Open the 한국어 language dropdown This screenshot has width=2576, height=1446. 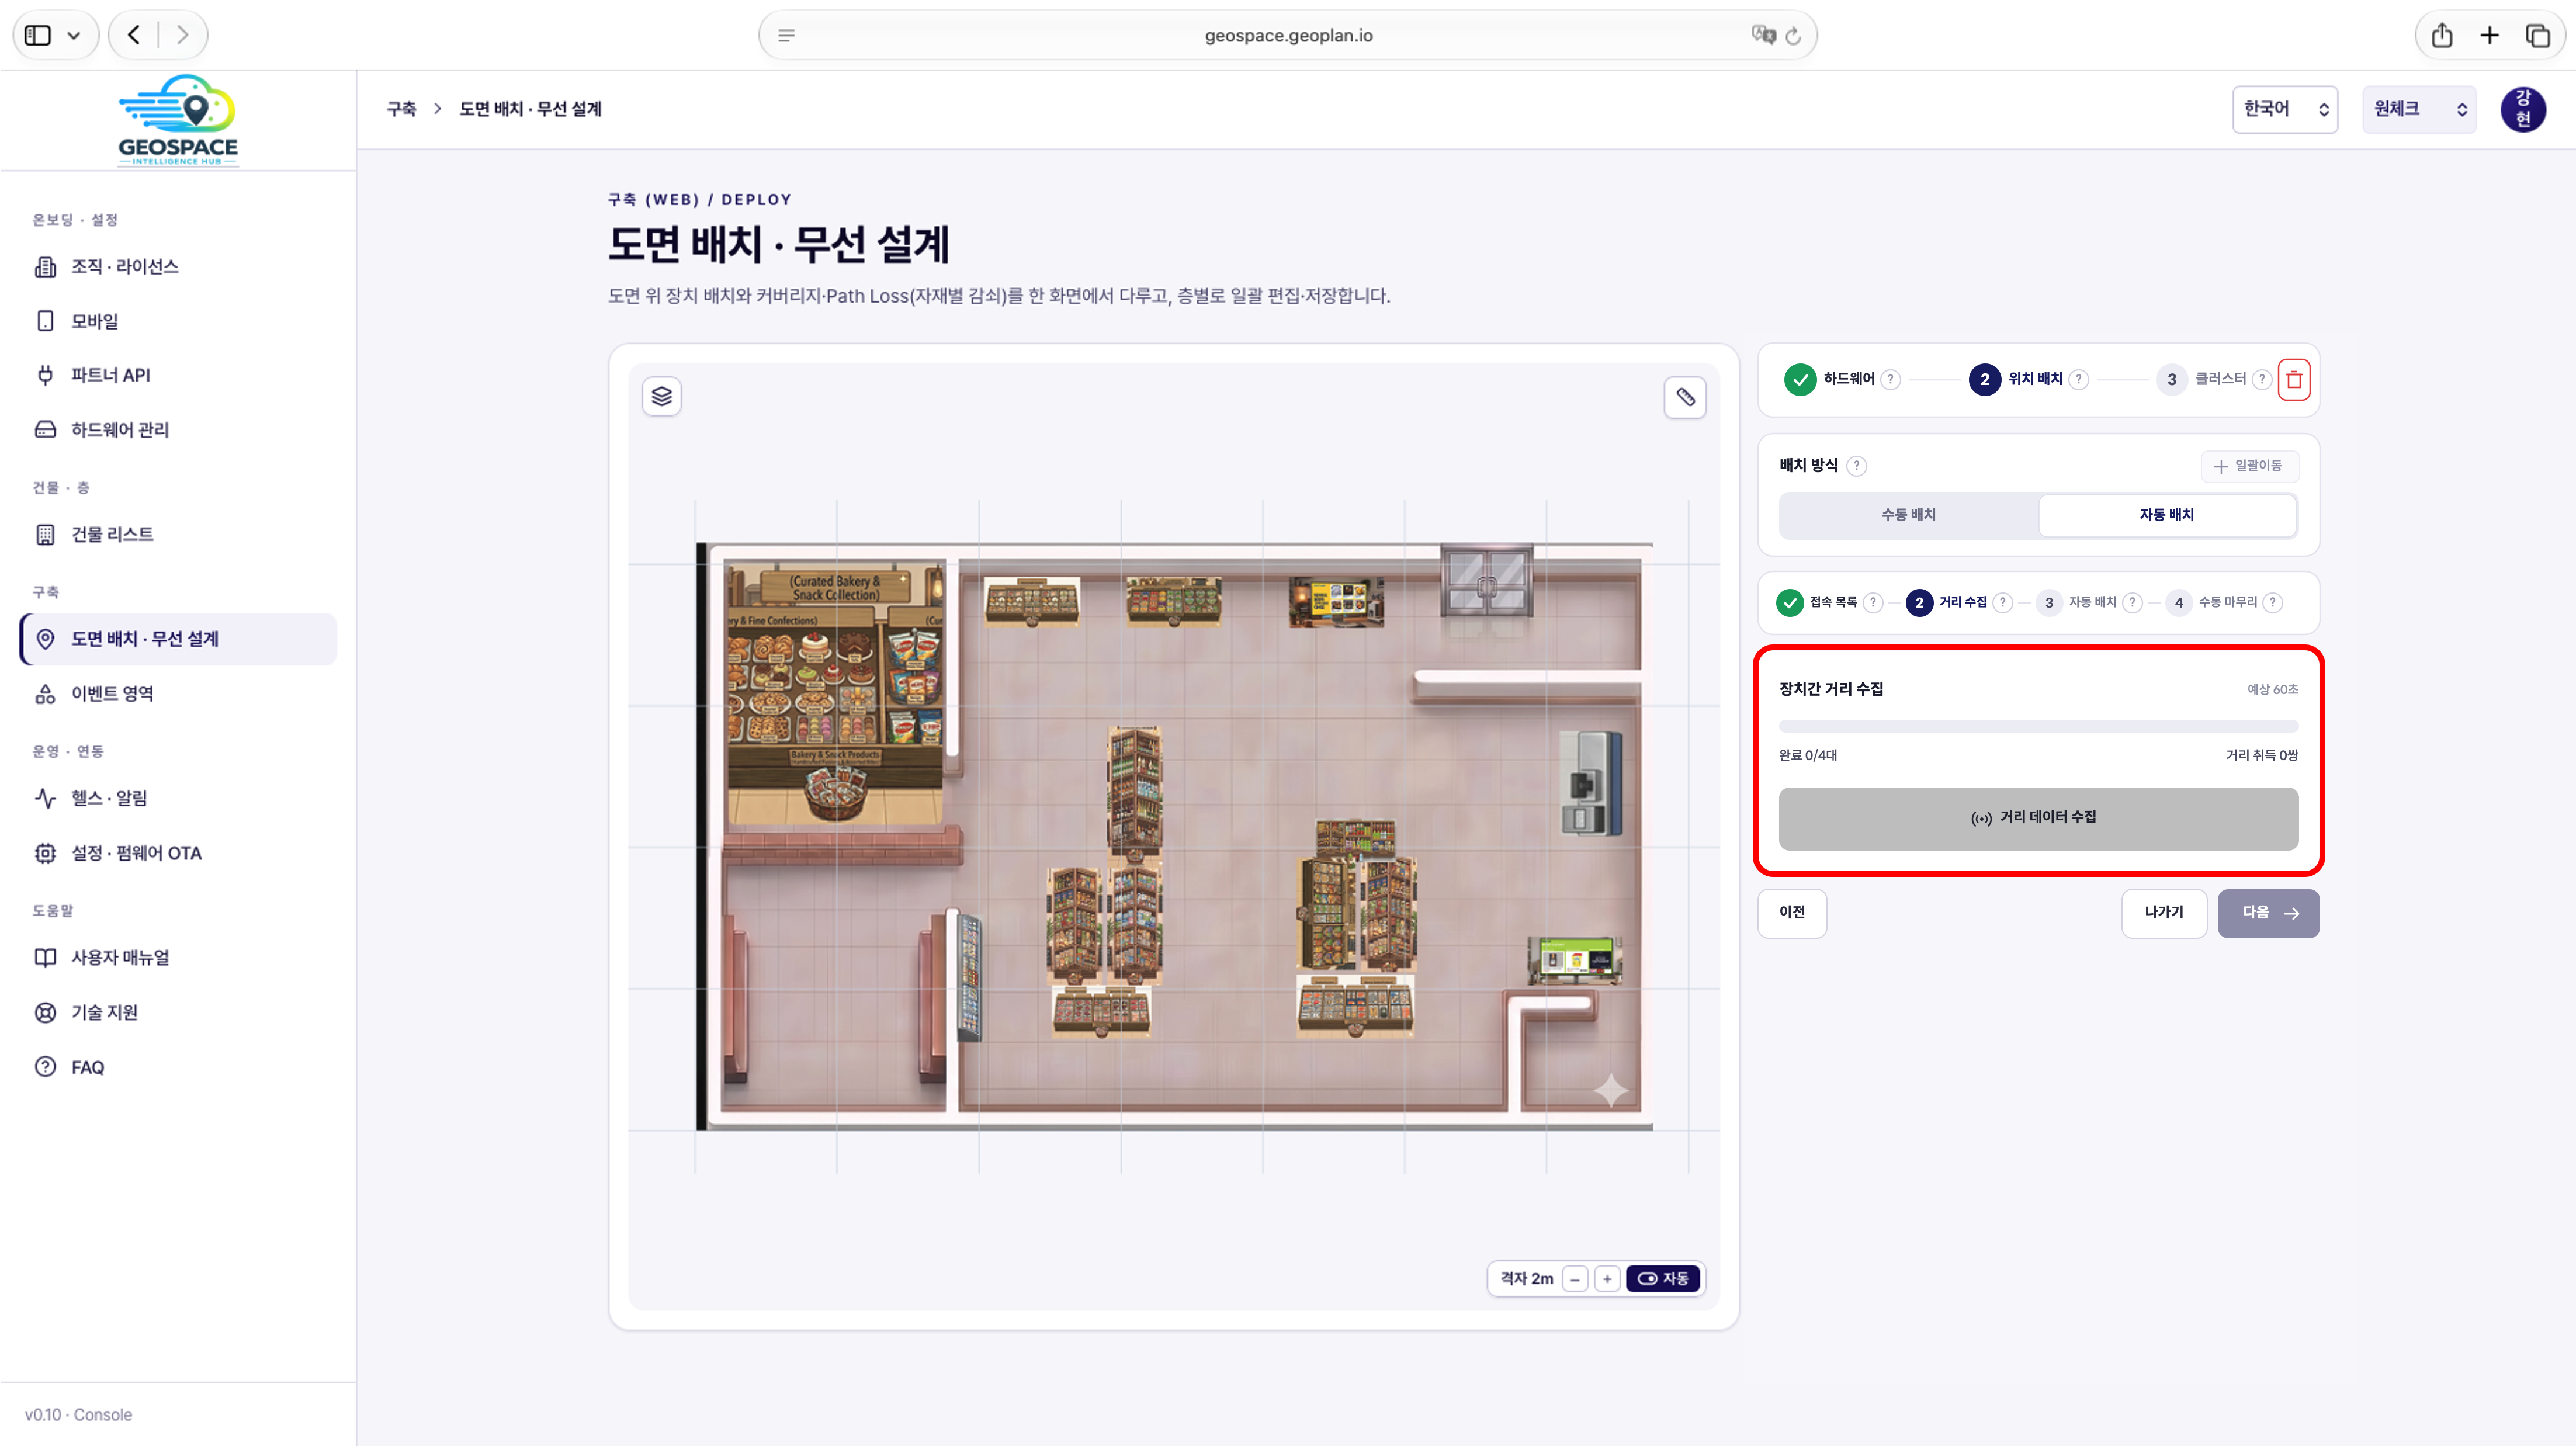pos(2285,109)
